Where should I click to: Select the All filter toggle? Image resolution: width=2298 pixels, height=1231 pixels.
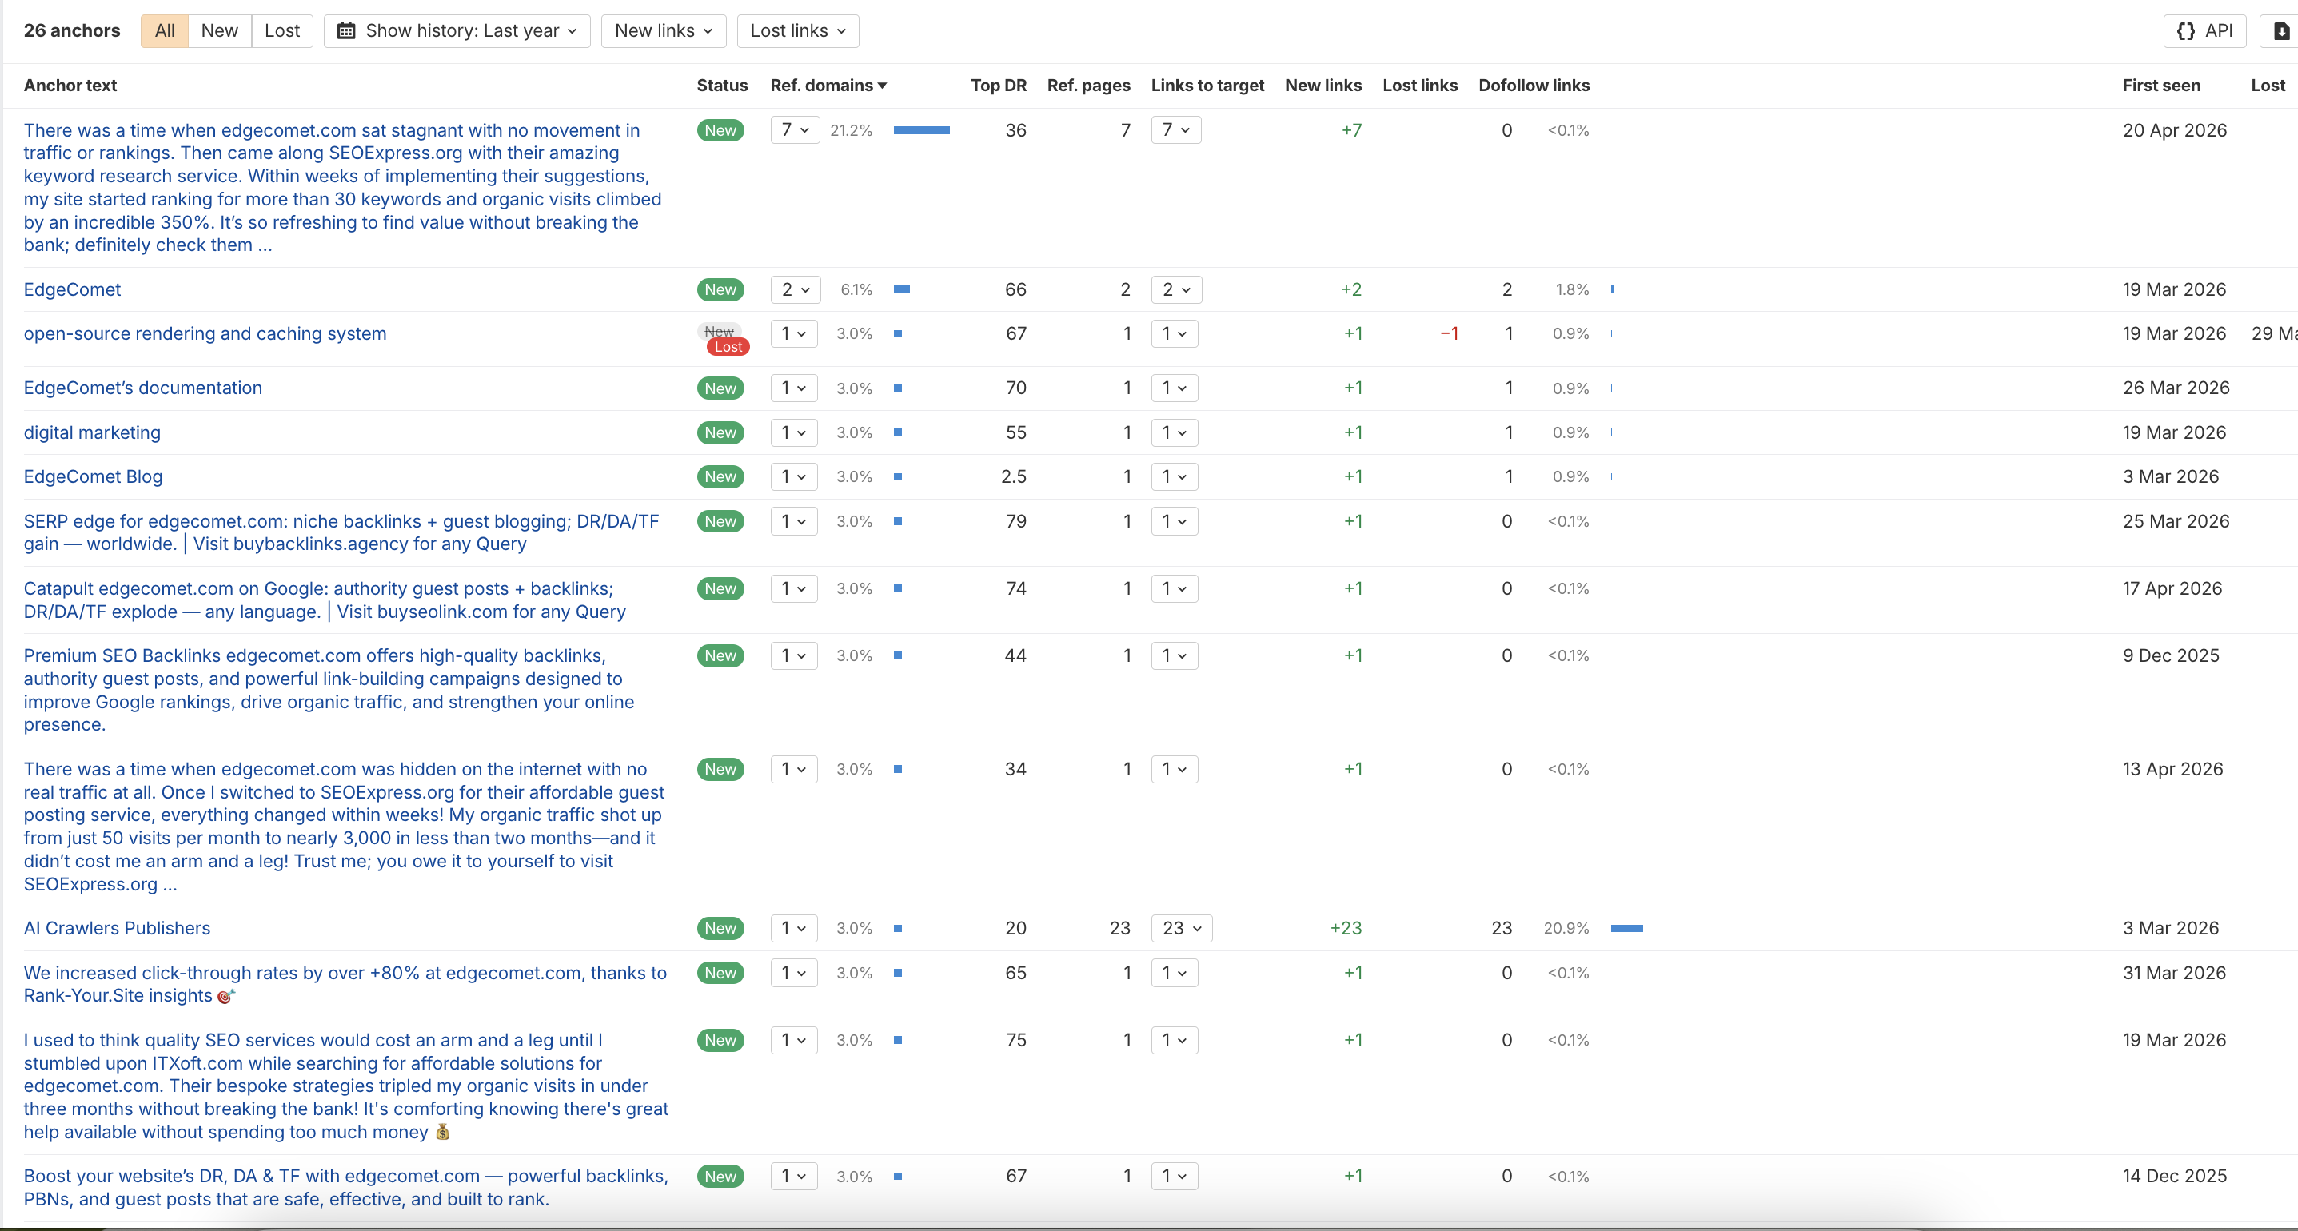pyautogui.click(x=164, y=31)
